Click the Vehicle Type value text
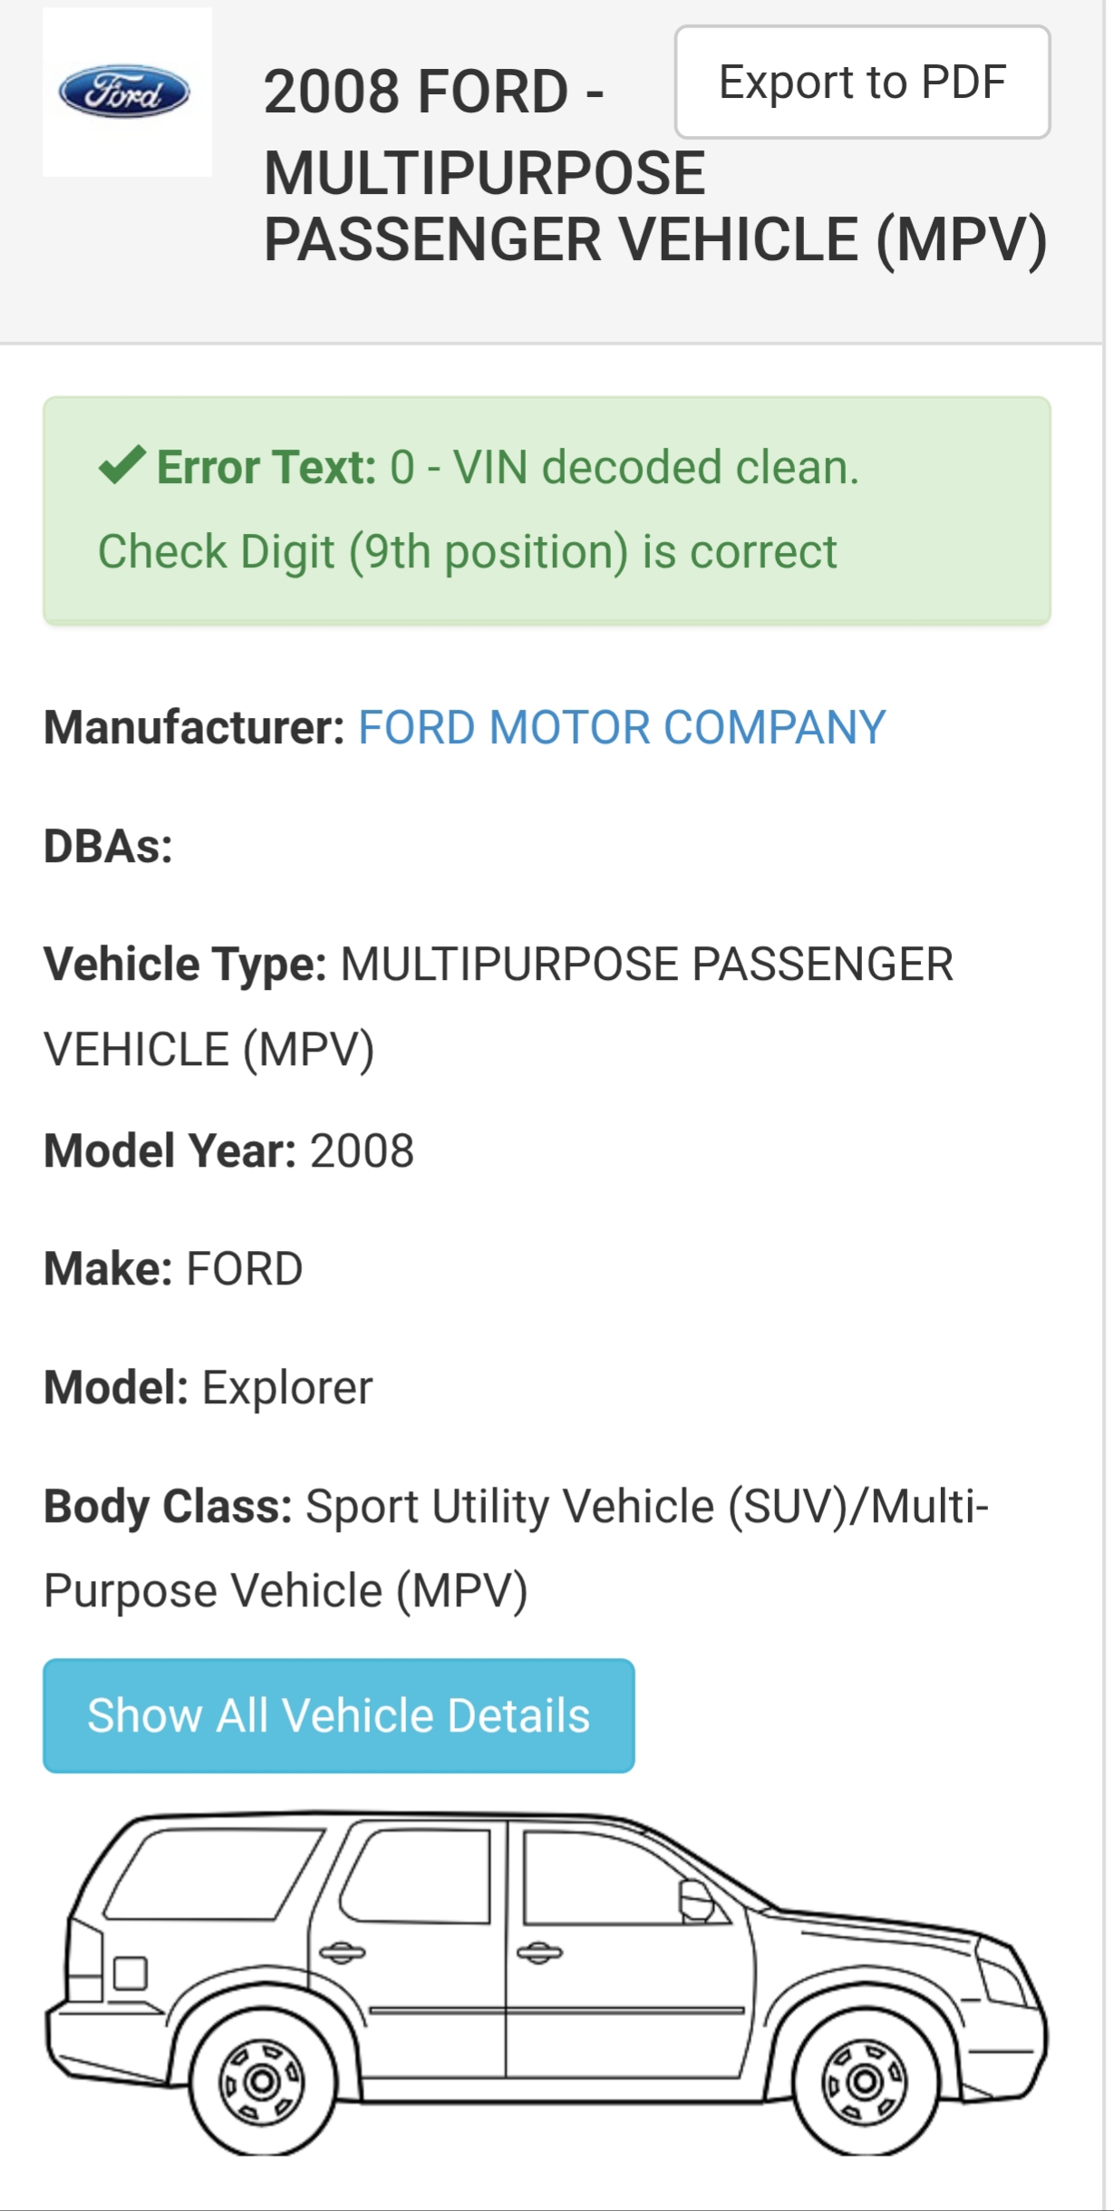 tap(645, 964)
